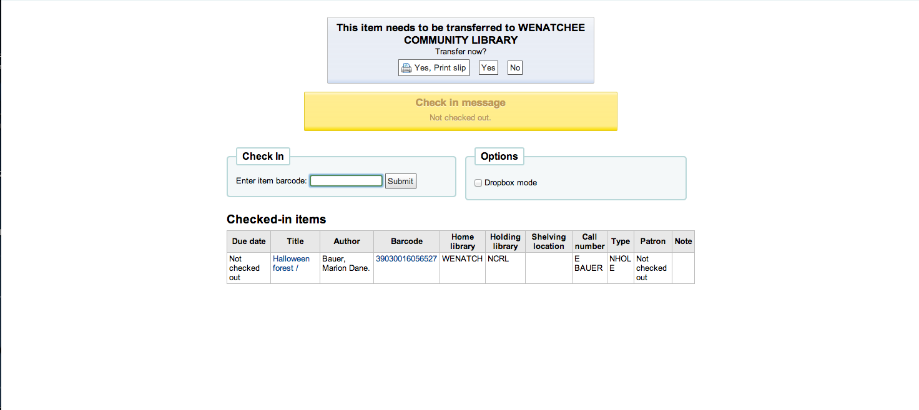Select the Author column header

346,242
